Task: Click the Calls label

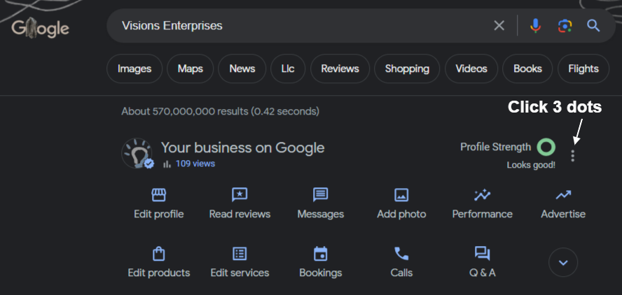Action: 401,273
